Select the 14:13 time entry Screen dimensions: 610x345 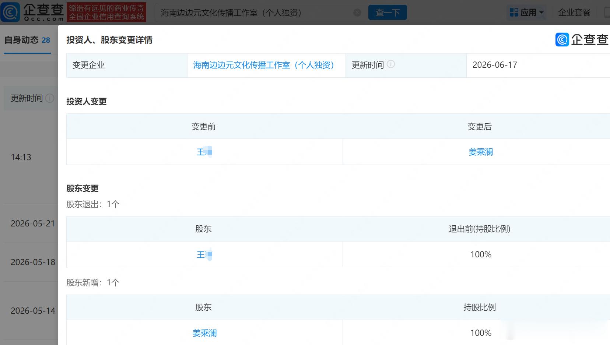tap(21, 157)
